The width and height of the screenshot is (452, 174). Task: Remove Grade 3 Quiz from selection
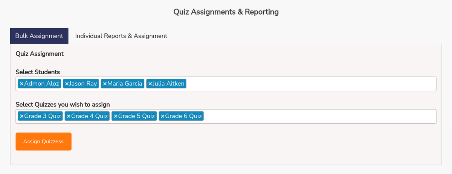pyautogui.click(x=22, y=116)
